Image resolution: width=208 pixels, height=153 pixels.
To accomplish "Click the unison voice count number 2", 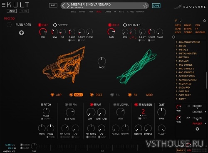I will coord(143,111).
